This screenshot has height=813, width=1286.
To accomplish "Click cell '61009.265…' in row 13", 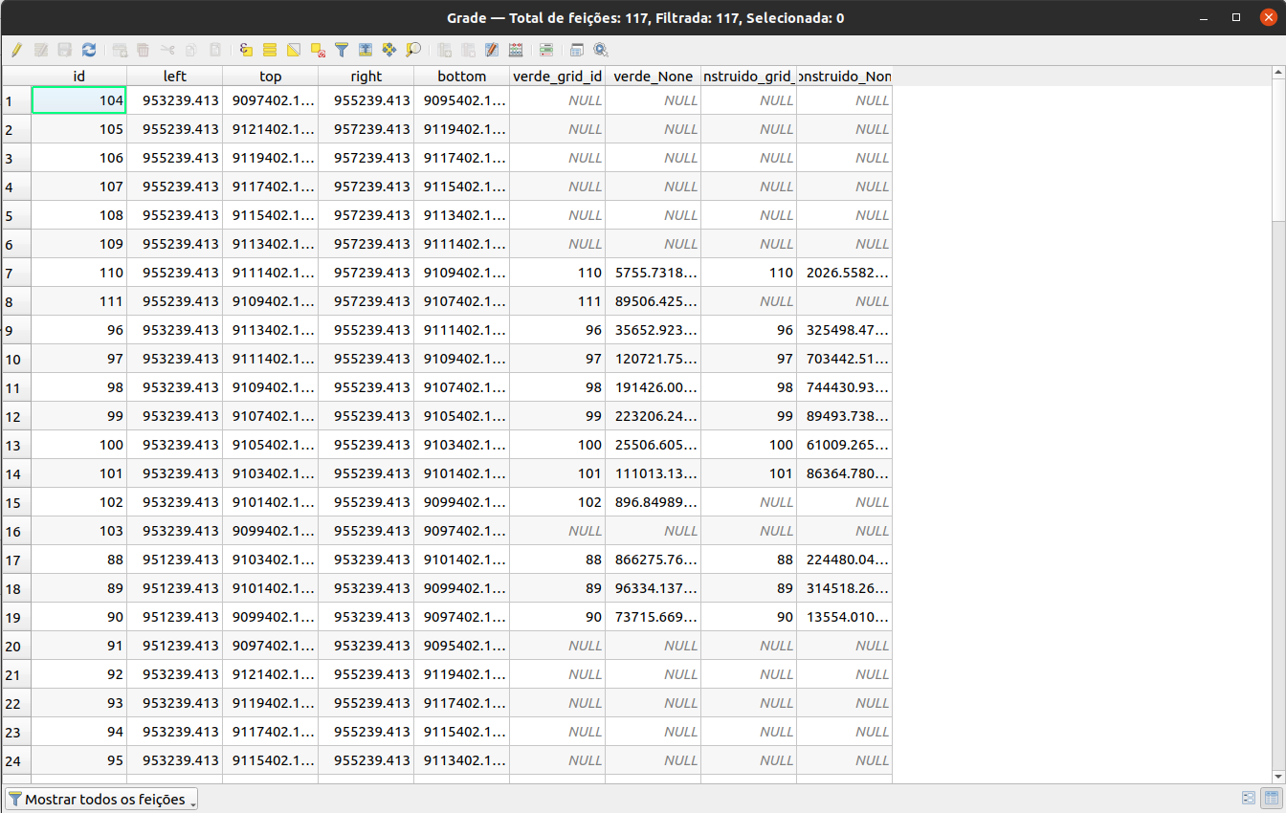I will pos(845,445).
